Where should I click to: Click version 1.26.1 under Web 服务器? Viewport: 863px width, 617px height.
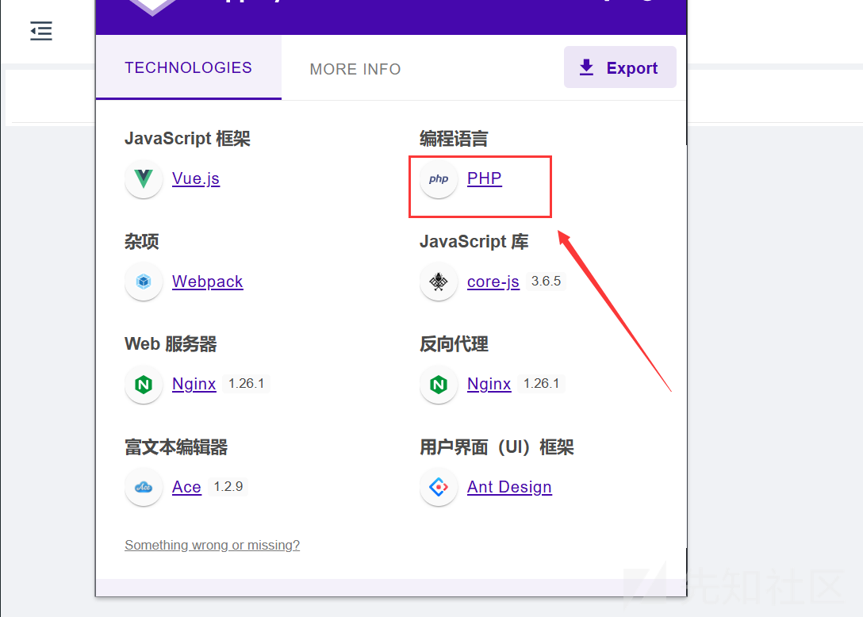(x=246, y=384)
